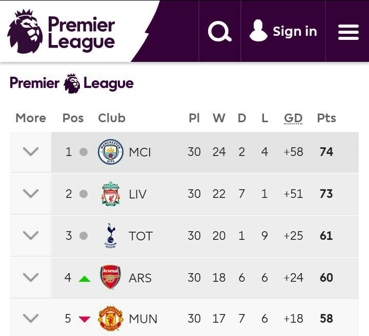This screenshot has width=369, height=336.
Task: Expand the MCI row details chevron
Action: (x=31, y=152)
